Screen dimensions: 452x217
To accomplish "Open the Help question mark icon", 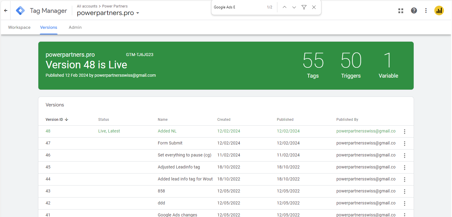I will pyautogui.click(x=414, y=10).
